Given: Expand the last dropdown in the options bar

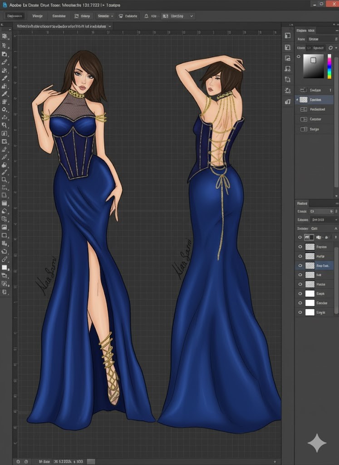Looking at the screenshot, I should pos(192,16).
